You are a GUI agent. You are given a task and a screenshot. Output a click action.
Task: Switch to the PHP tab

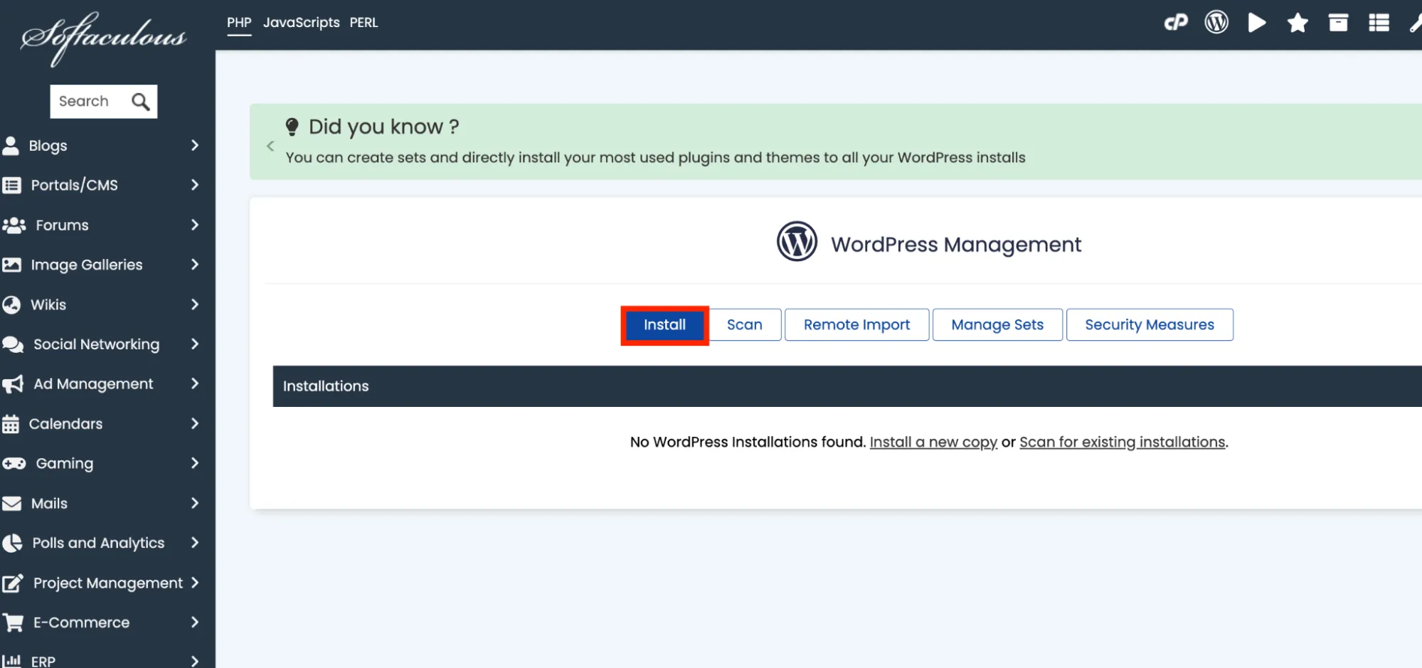pyautogui.click(x=239, y=23)
